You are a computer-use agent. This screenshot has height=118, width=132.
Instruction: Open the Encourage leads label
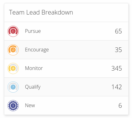37,50
